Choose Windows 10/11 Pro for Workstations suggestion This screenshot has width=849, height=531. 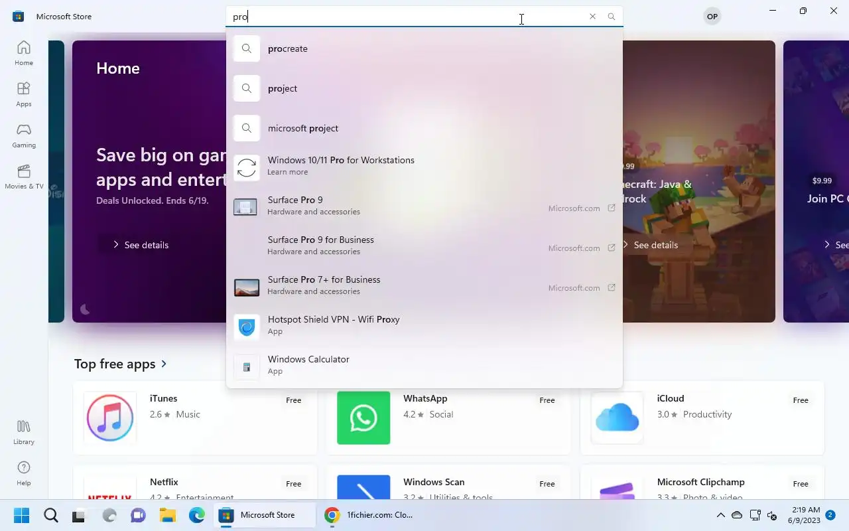point(424,166)
